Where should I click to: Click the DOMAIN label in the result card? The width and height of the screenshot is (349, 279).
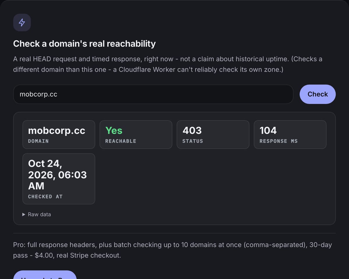click(x=38, y=141)
